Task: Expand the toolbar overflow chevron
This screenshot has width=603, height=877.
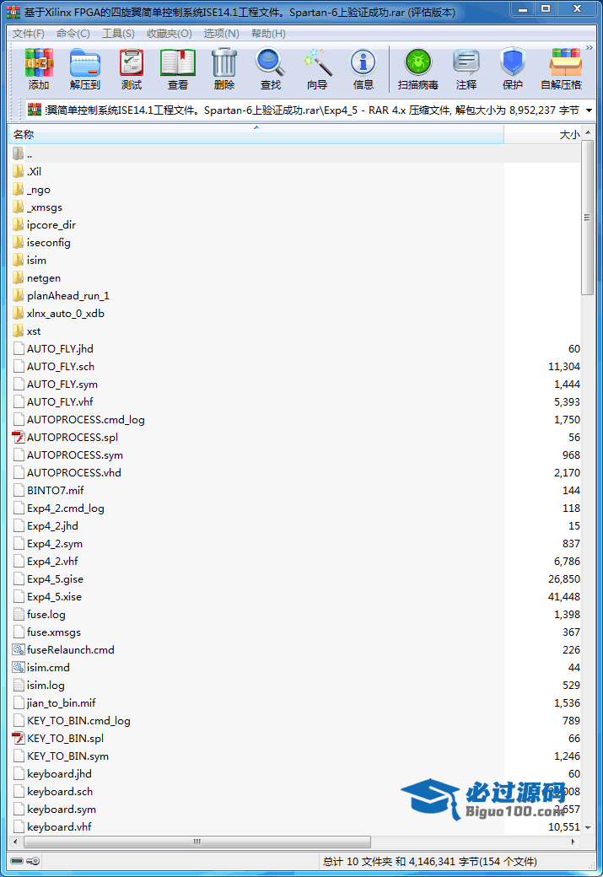Action: pyautogui.click(x=589, y=48)
